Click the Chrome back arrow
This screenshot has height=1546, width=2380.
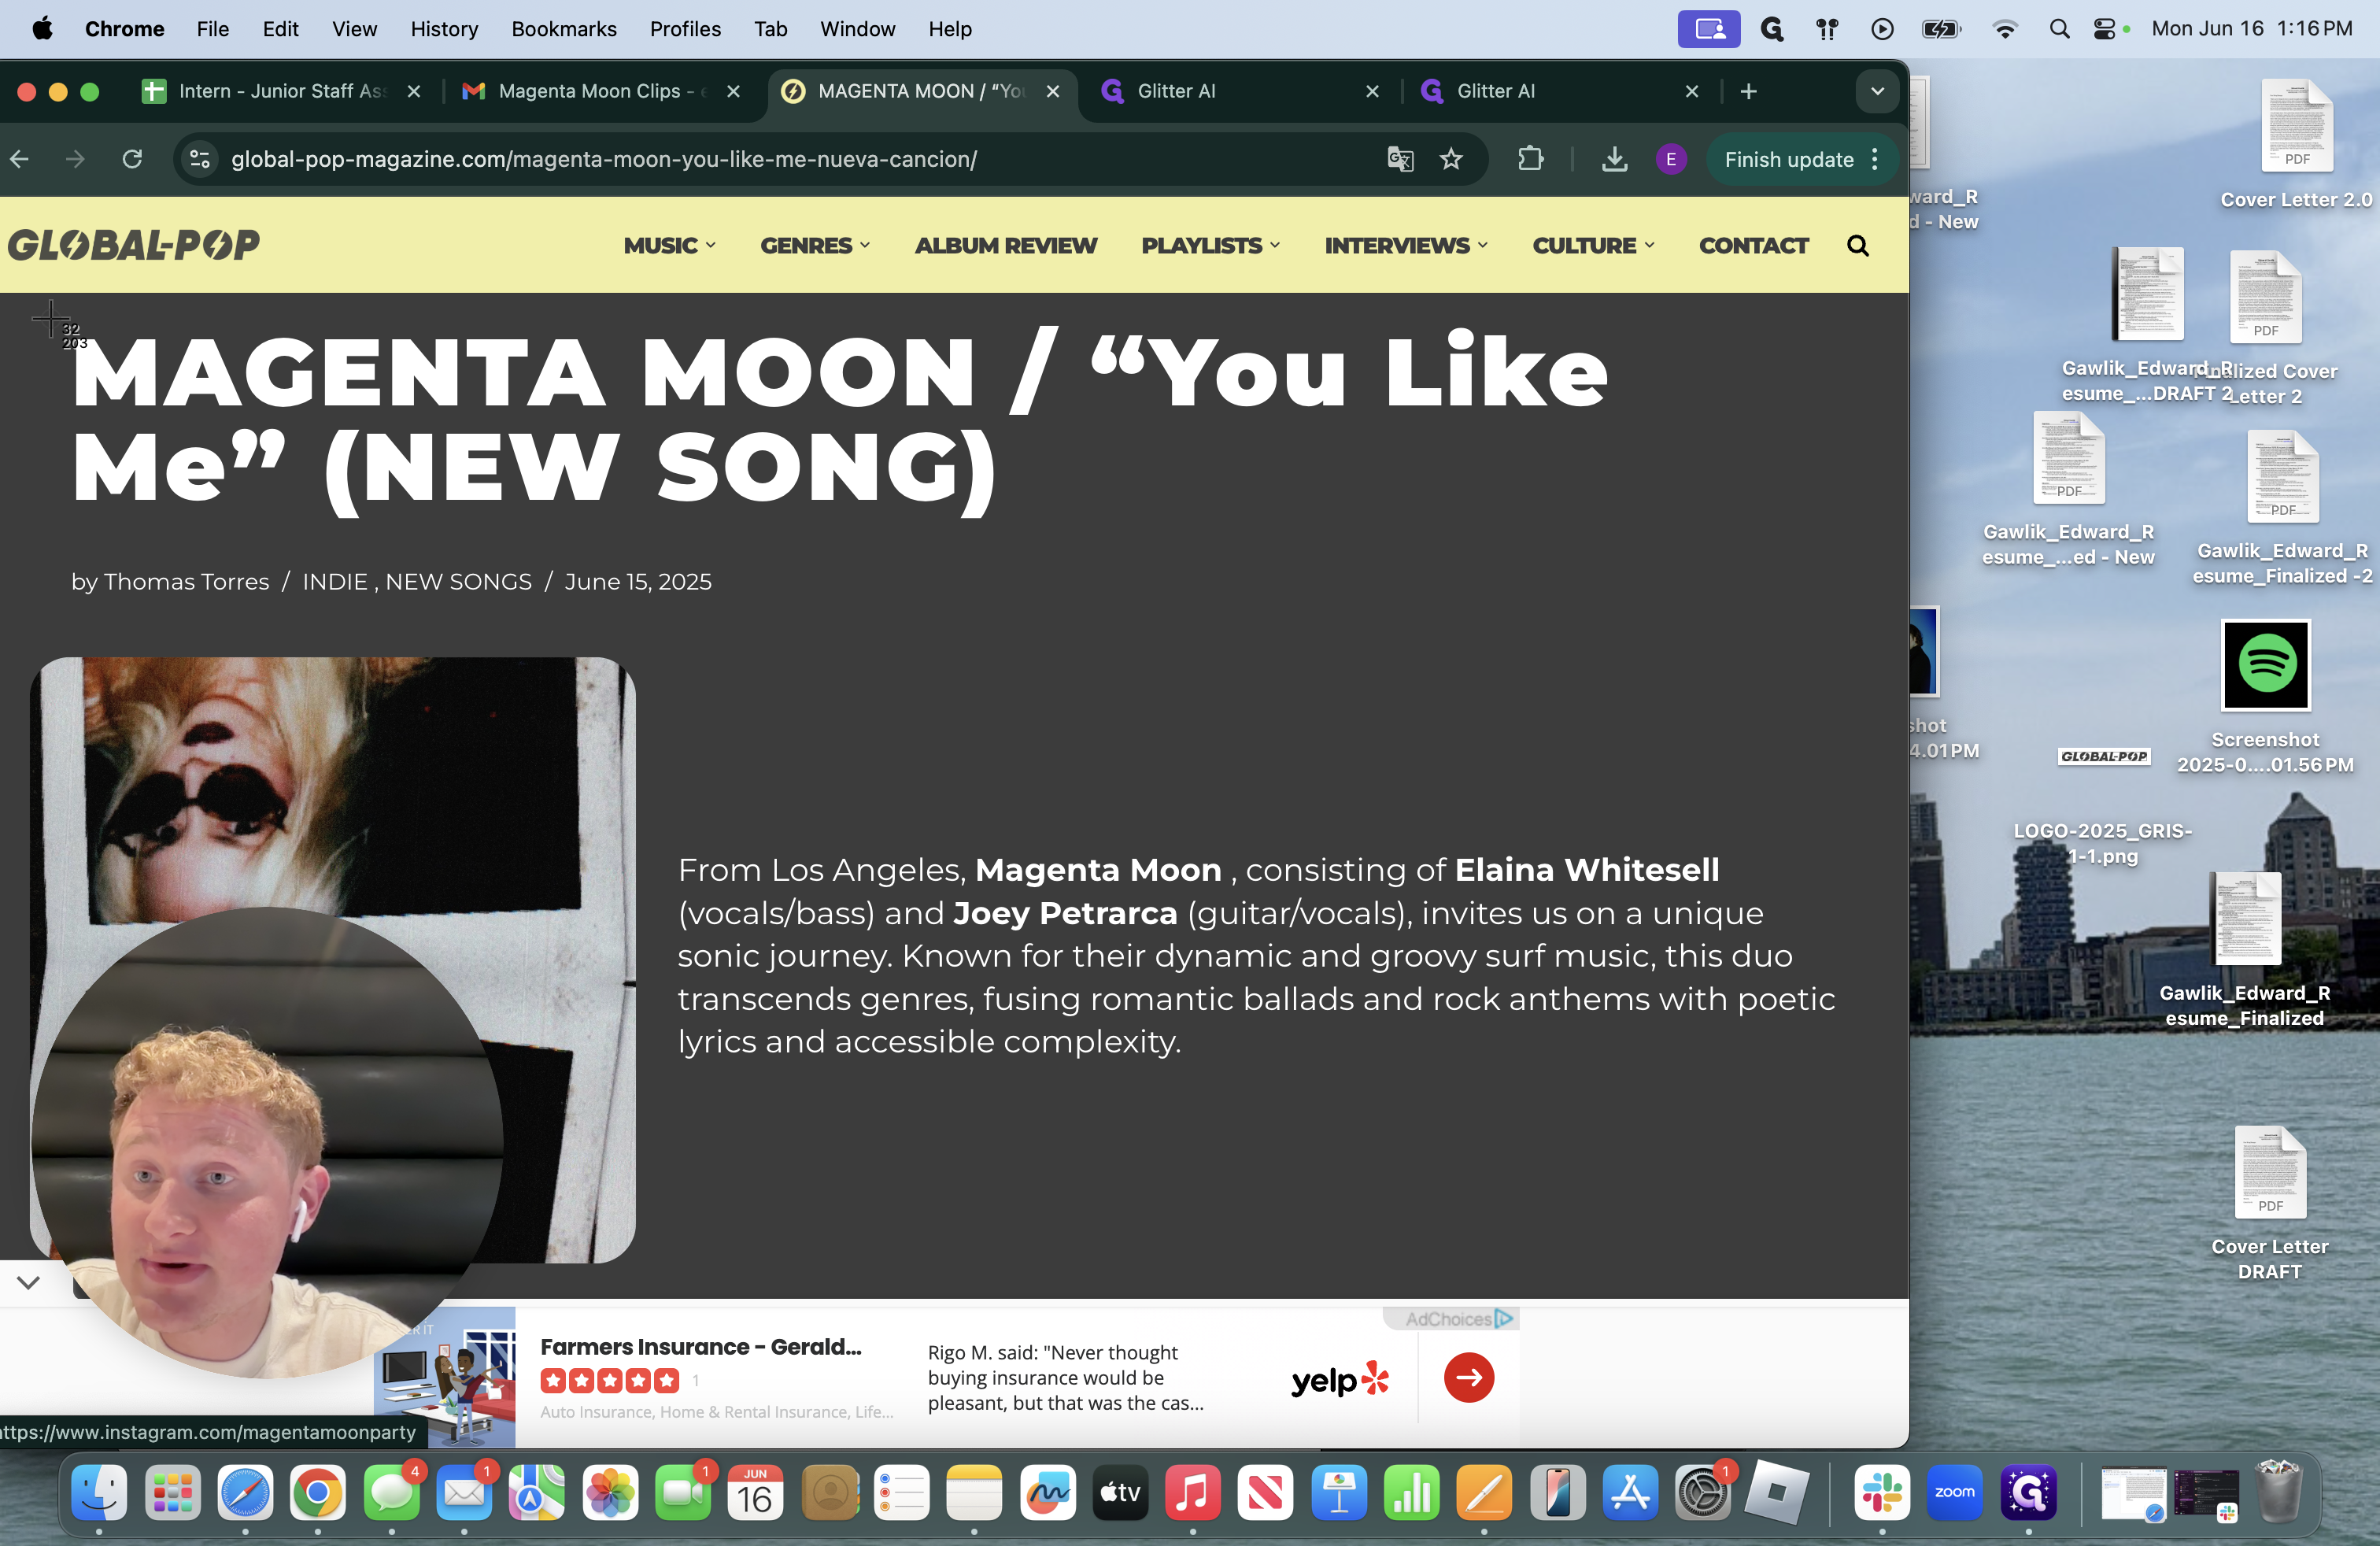coord(20,159)
